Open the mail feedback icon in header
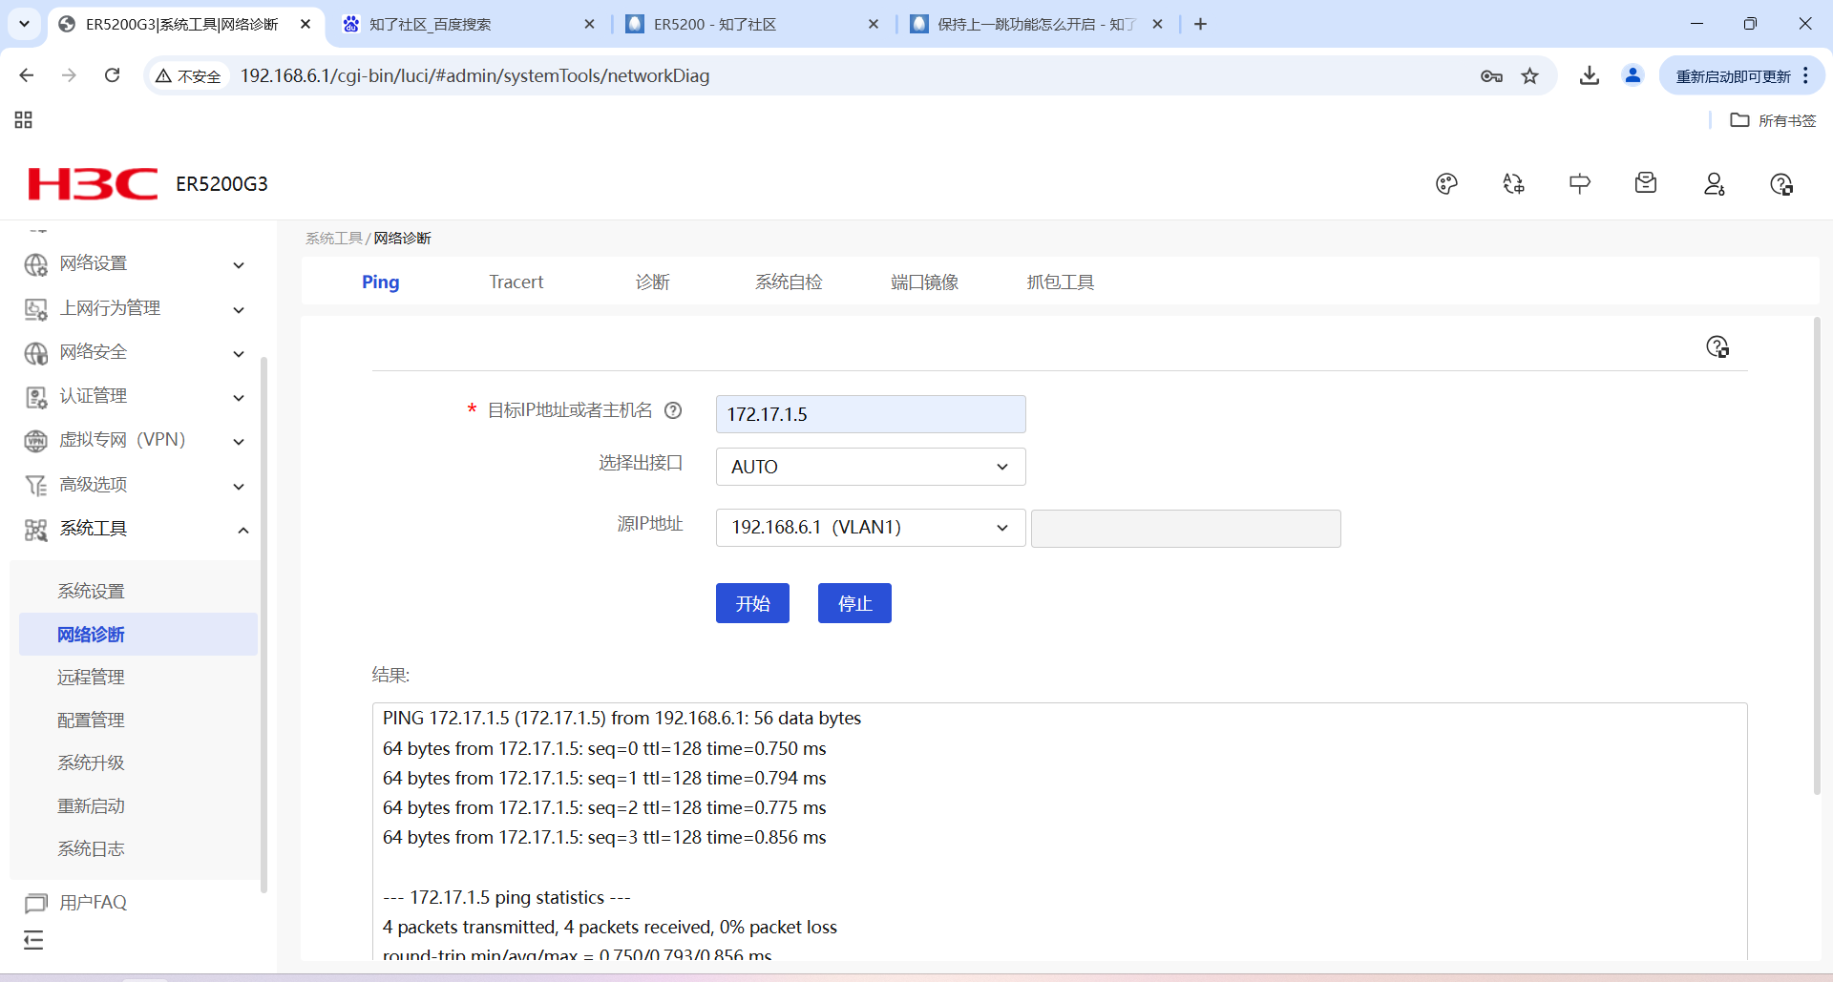Image resolution: width=1833 pixels, height=982 pixels. pos(1646,183)
